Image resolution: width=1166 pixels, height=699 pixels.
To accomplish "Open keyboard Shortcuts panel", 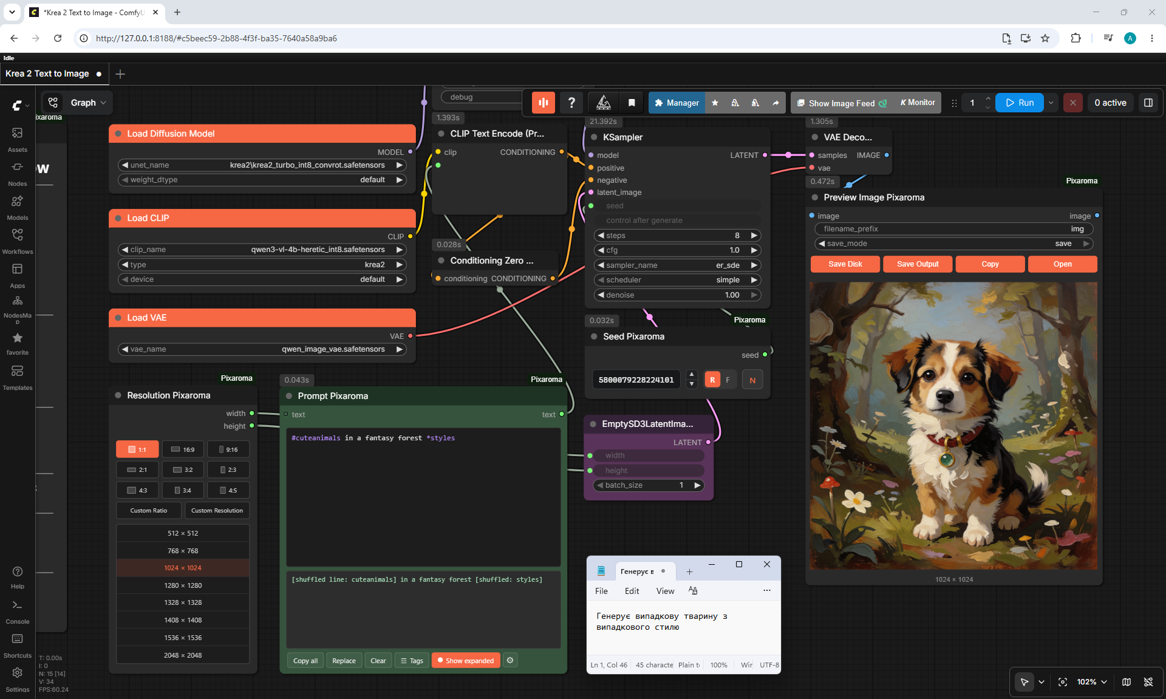I will [x=17, y=646].
